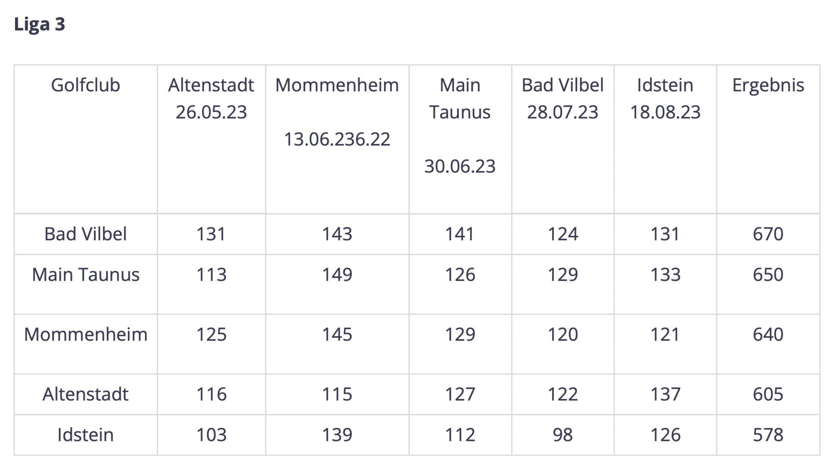The width and height of the screenshot is (834, 472).
Task: Click the Bad Vilbel row label
Action: tap(86, 234)
